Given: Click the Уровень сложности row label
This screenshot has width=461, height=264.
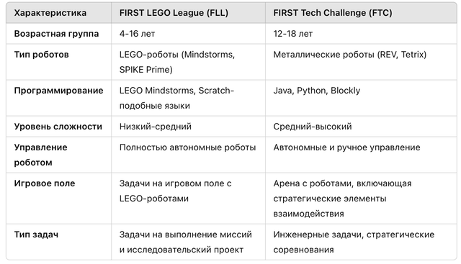Looking at the screenshot, I should [x=58, y=127].
